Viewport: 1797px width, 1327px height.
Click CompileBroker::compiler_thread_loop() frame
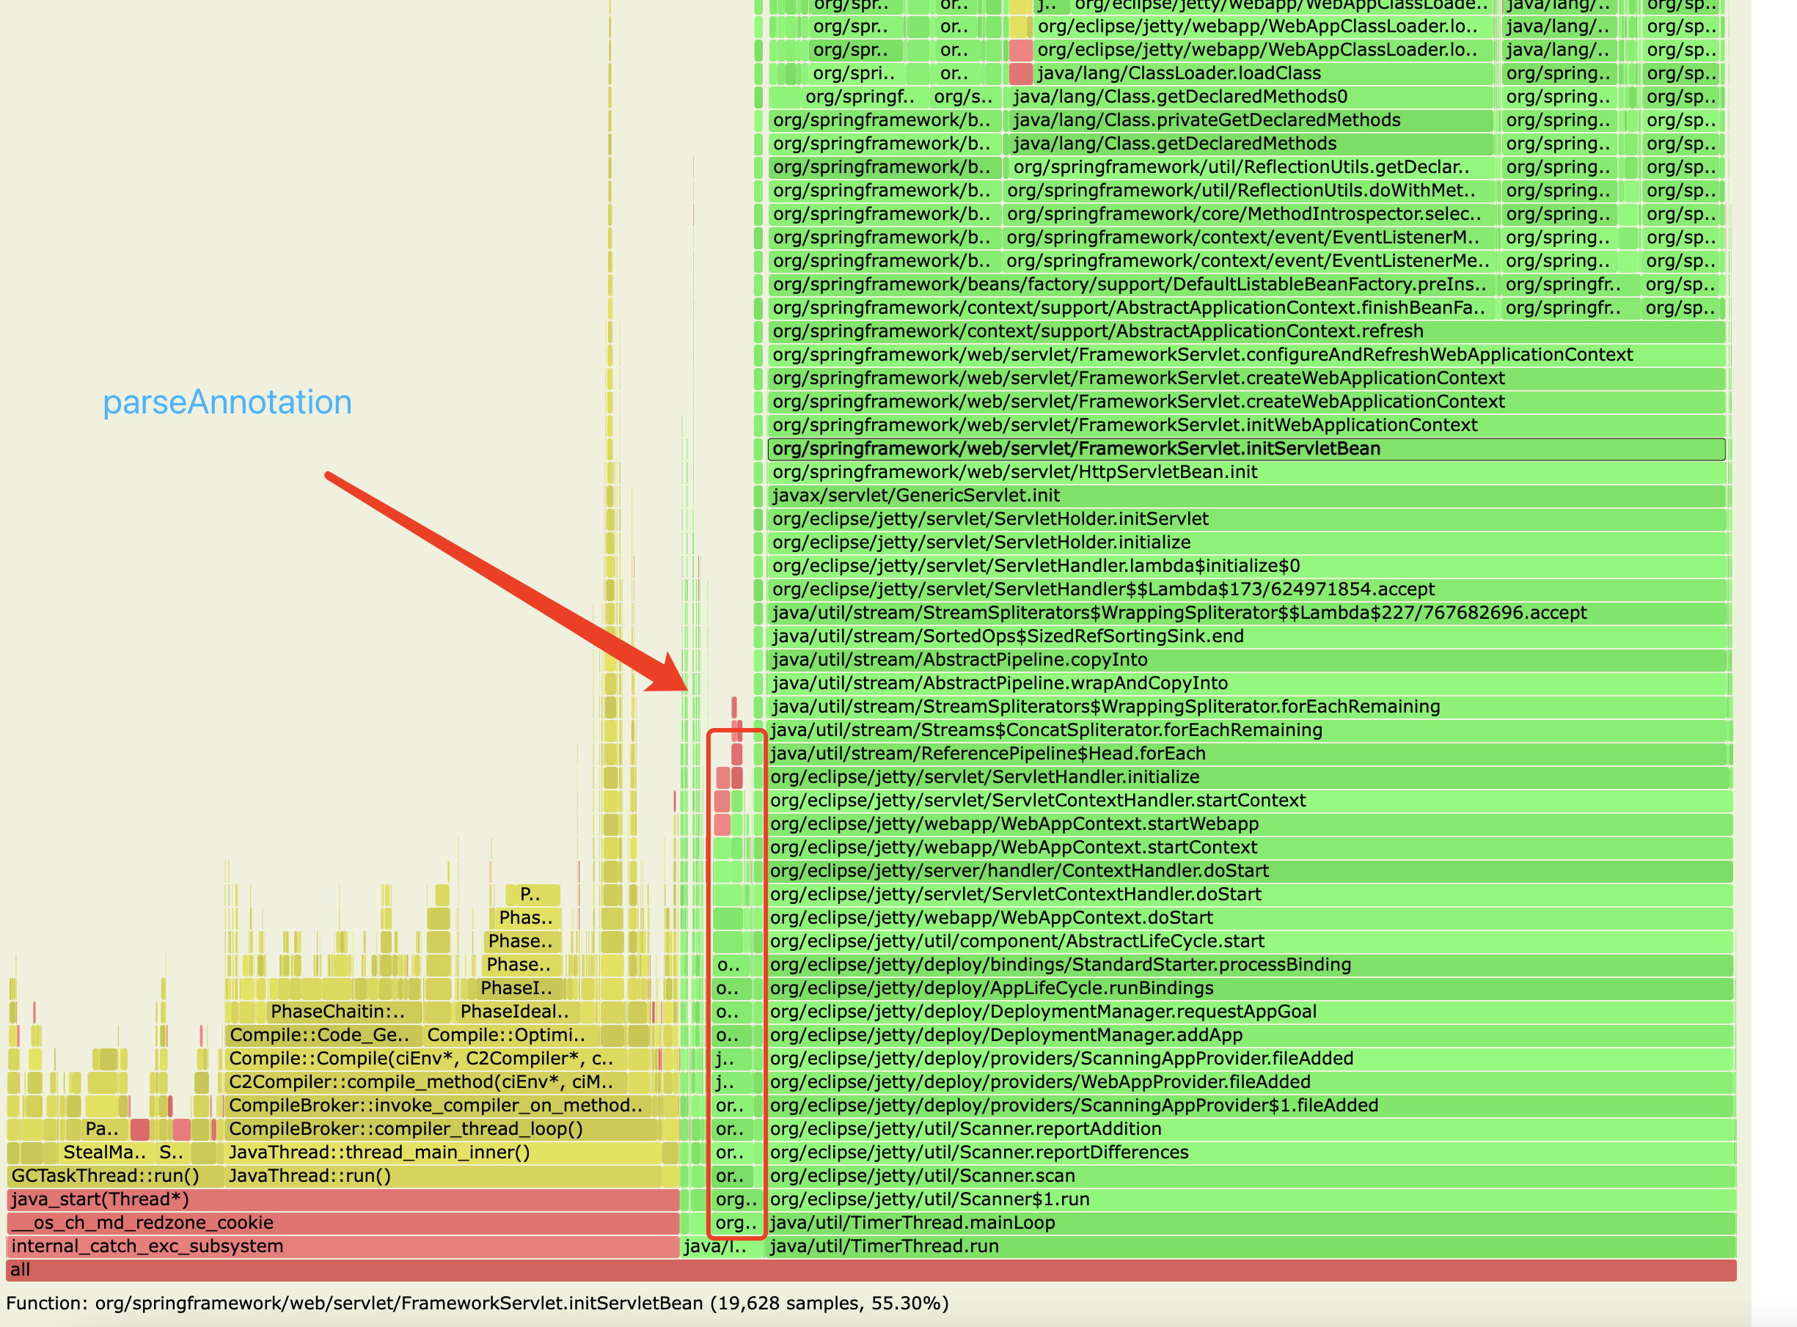point(442,1129)
